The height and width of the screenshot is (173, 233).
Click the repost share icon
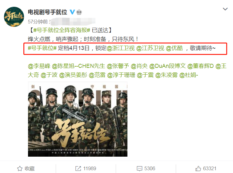point(78,169)
